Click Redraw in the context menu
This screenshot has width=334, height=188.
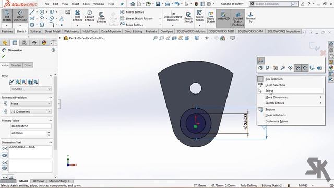pos(291,109)
